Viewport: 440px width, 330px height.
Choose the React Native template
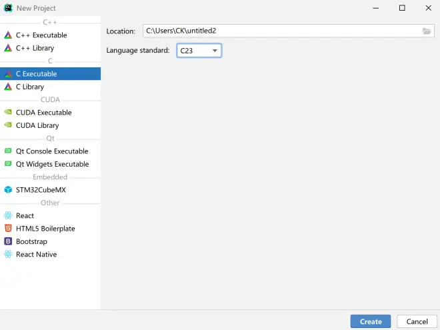[x=50, y=255]
